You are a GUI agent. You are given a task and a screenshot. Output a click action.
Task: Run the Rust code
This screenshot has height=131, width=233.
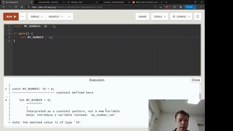[x=11, y=16]
